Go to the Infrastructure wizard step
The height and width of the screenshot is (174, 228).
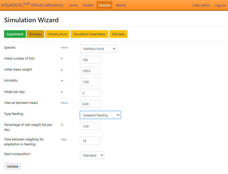point(57,34)
